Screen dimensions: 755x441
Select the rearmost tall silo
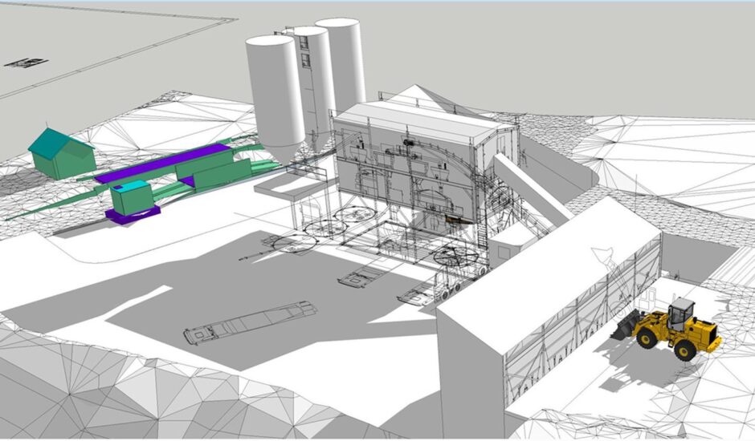click(x=342, y=63)
